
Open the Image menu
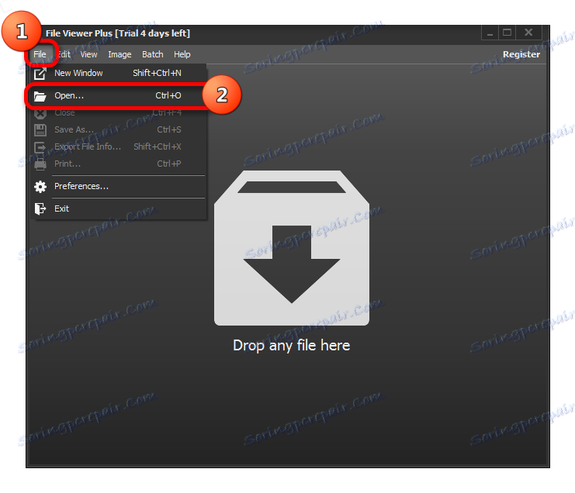click(x=120, y=54)
